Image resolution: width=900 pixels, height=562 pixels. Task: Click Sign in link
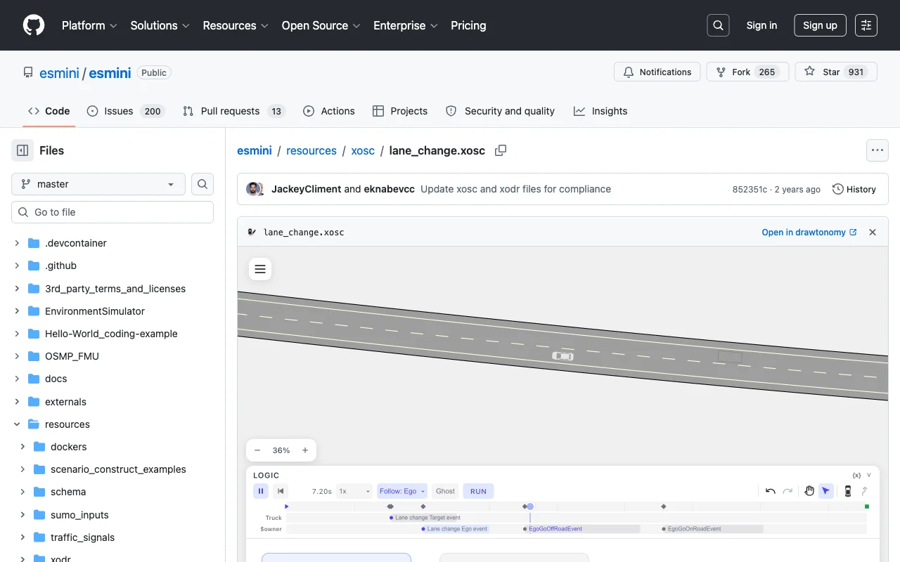pos(761,25)
